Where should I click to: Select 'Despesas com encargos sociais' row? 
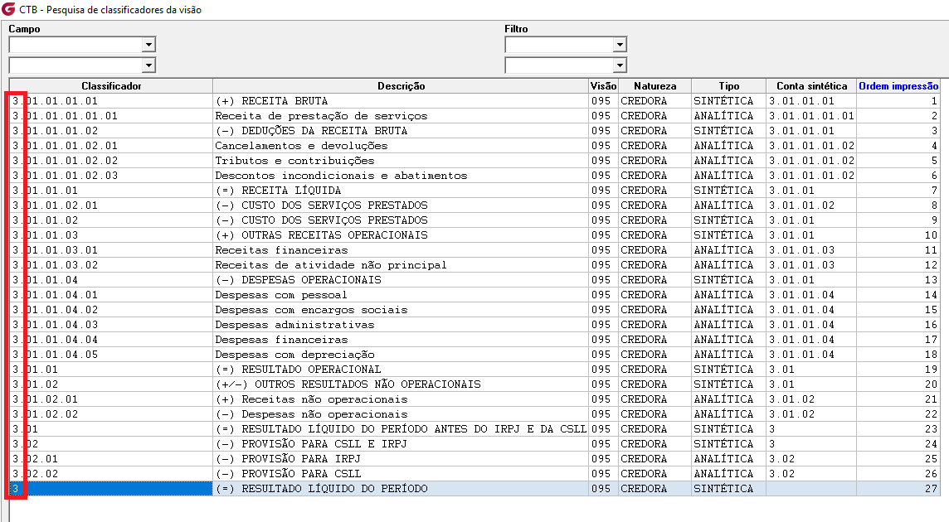474,310
